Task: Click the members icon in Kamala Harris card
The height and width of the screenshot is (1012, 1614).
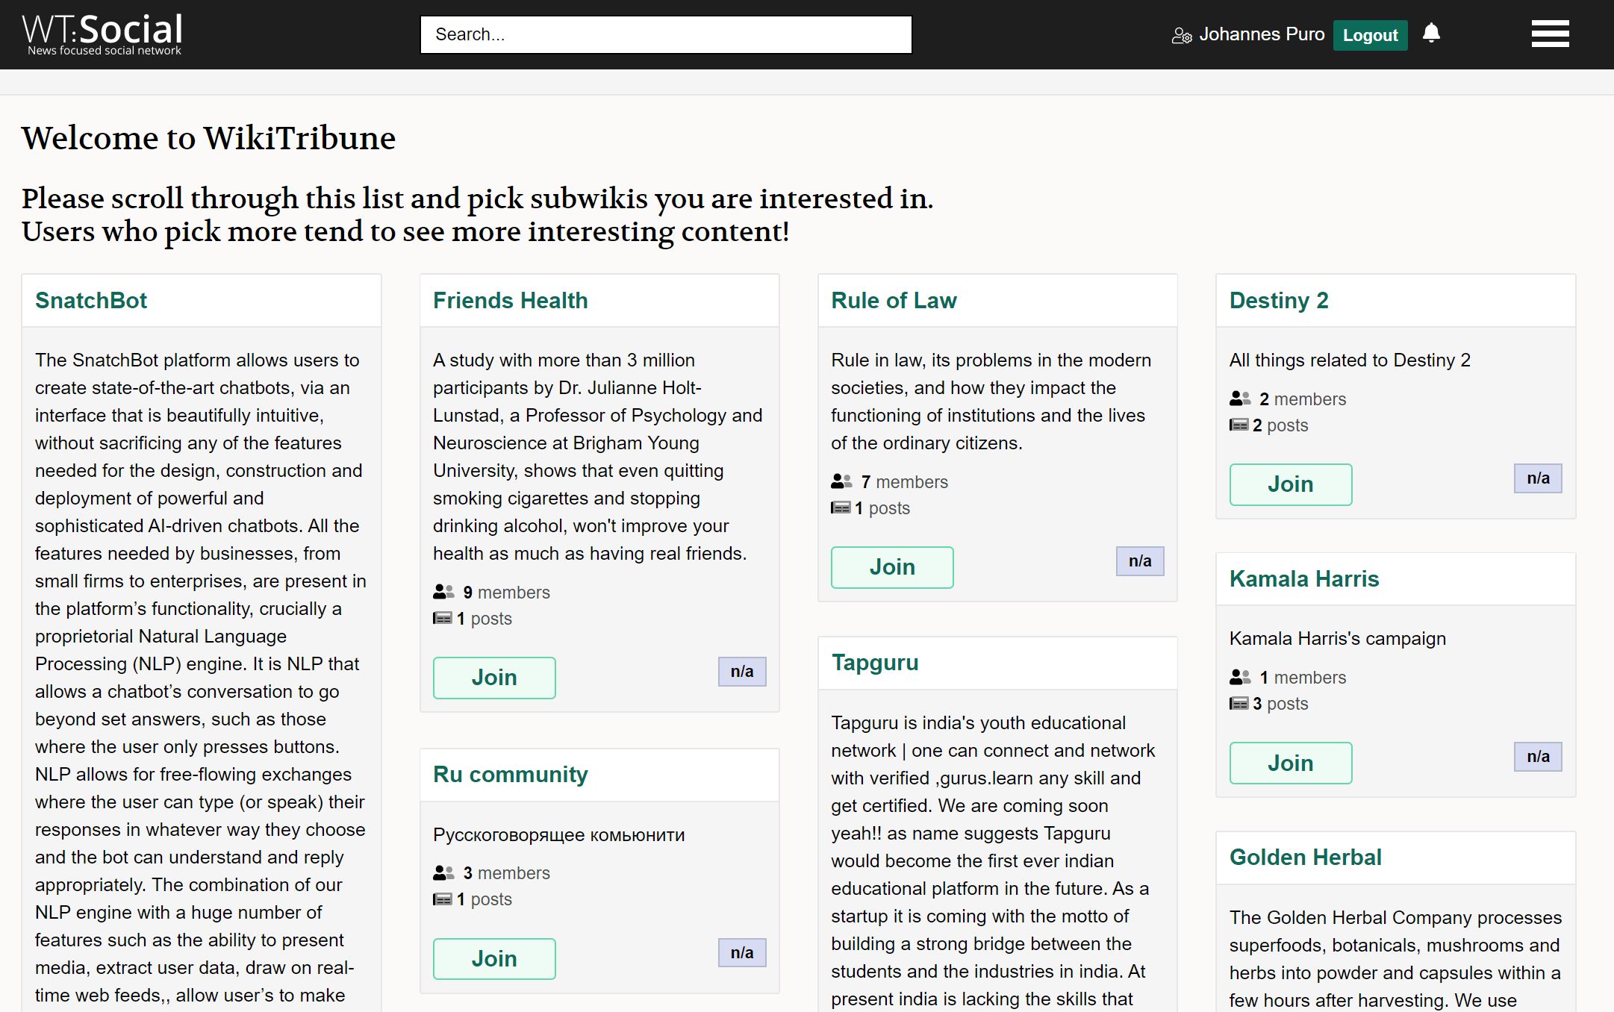Action: tap(1240, 677)
